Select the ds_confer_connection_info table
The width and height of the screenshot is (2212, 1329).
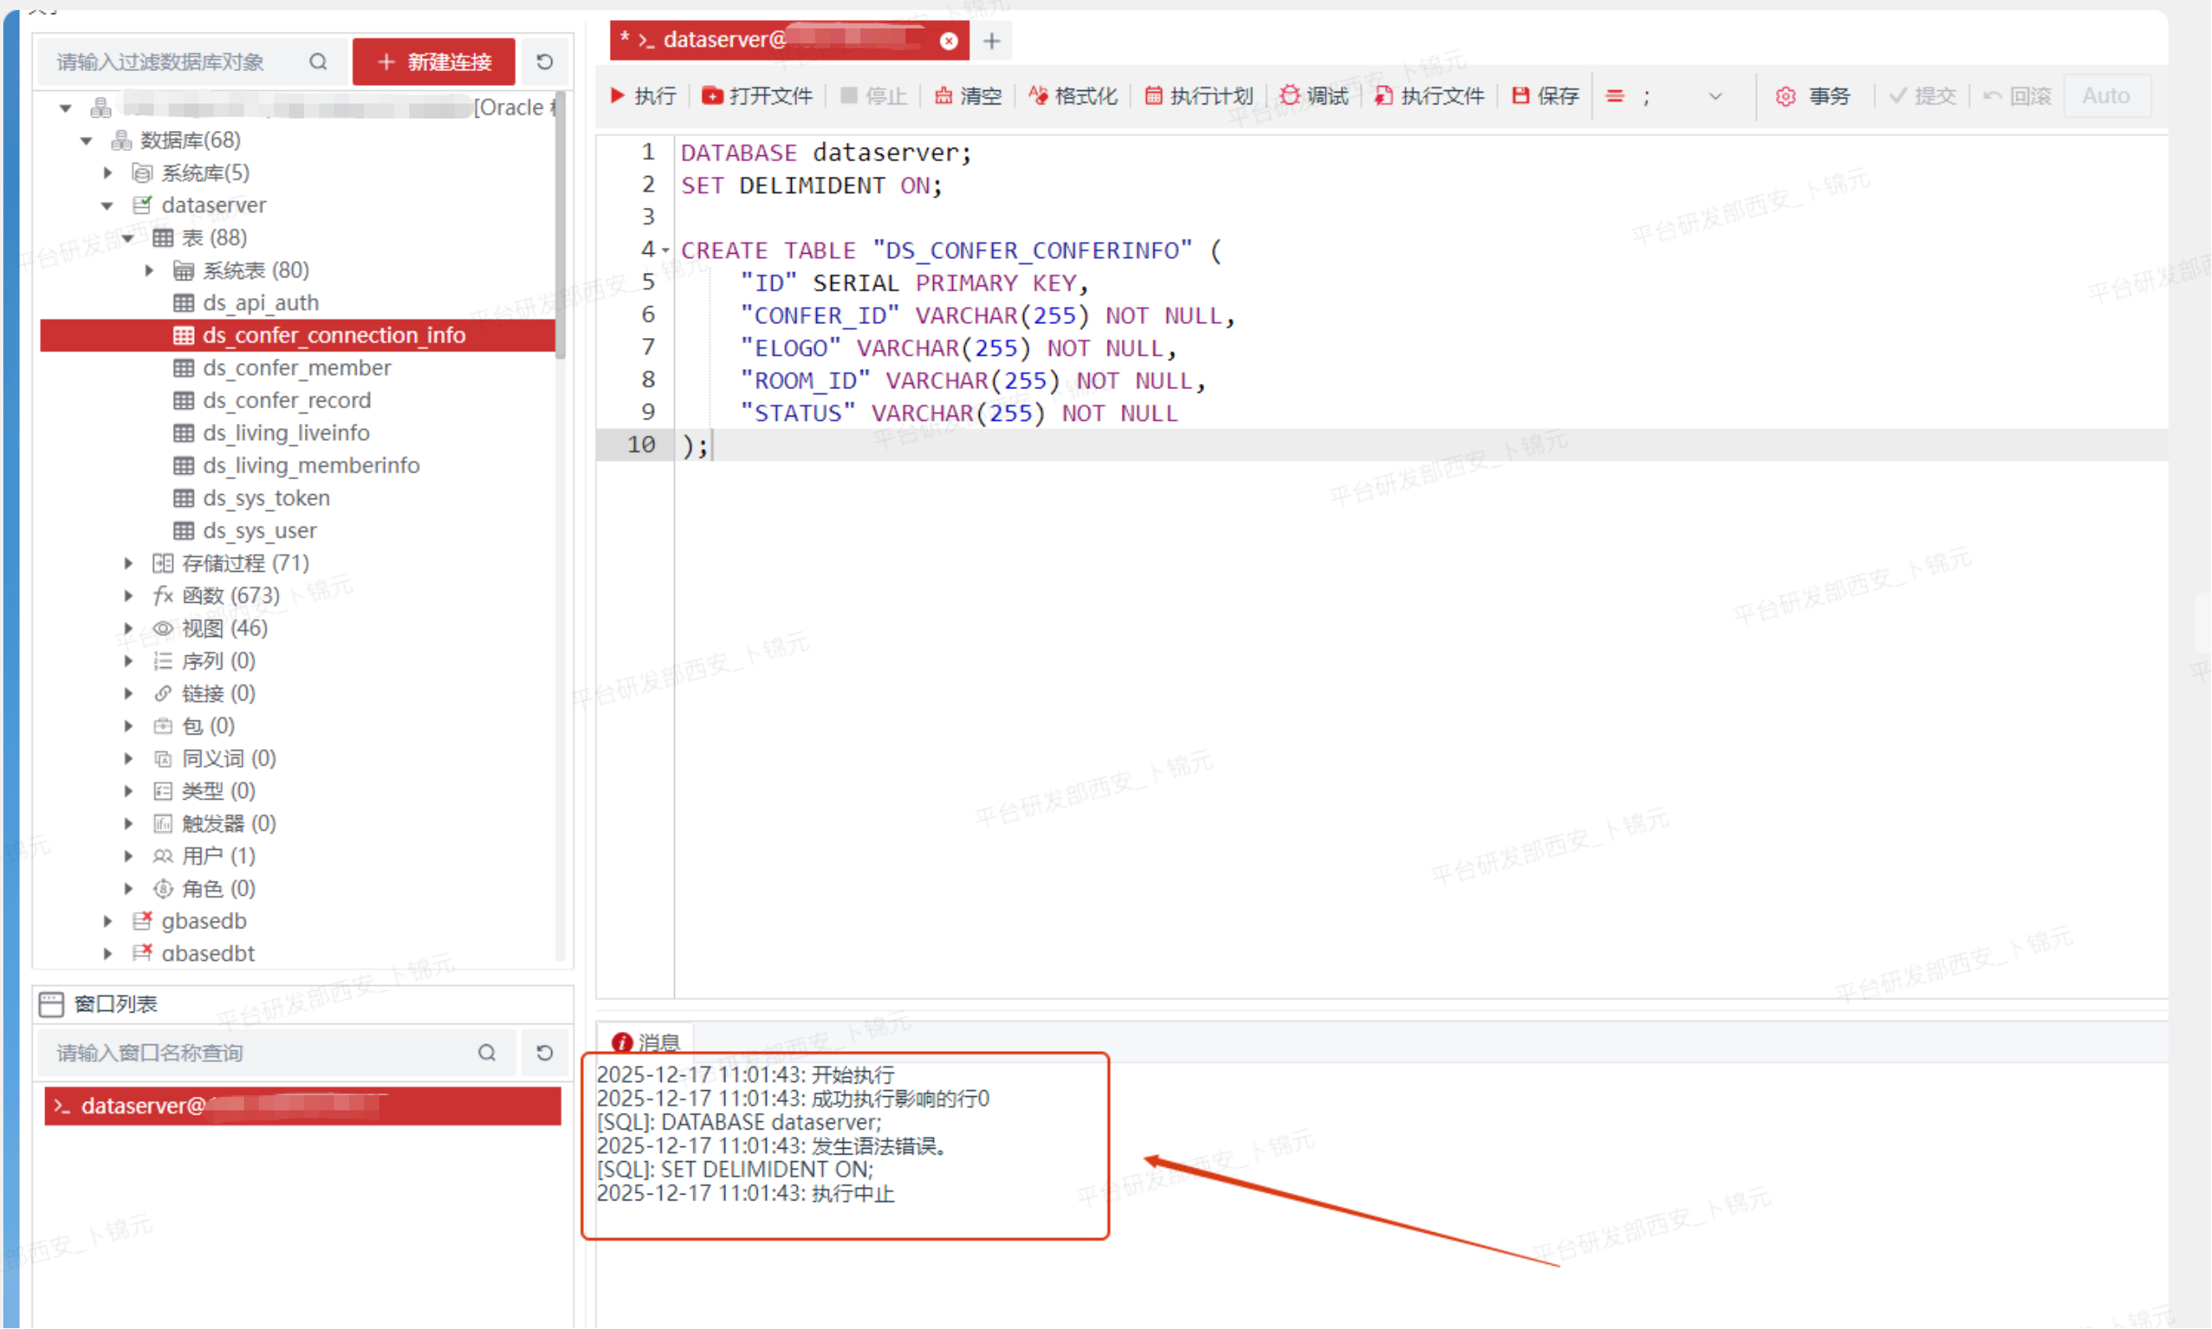click(x=297, y=335)
